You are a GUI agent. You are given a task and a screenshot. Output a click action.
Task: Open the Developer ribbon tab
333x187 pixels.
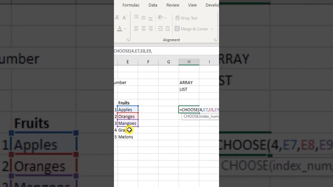(212, 5)
